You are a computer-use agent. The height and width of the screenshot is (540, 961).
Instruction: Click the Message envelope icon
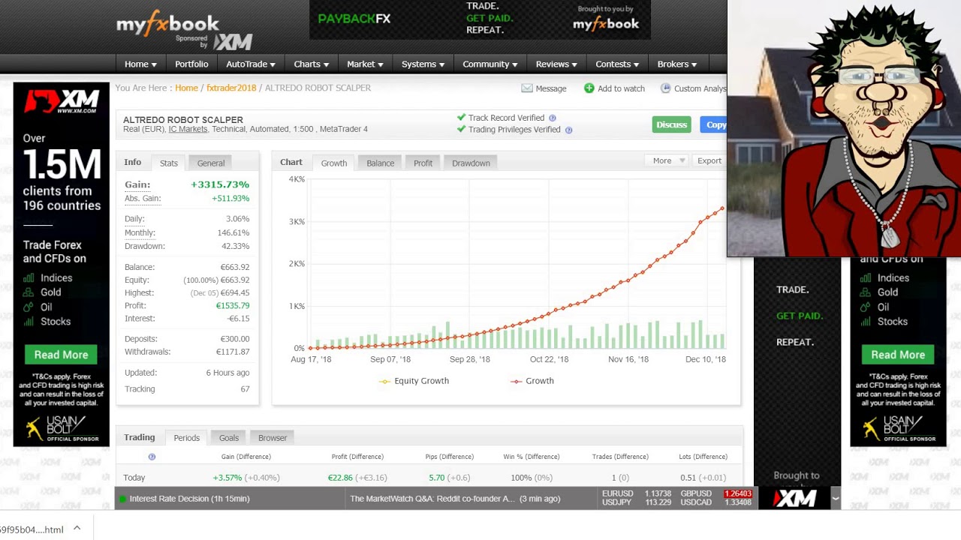pyautogui.click(x=527, y=88)
